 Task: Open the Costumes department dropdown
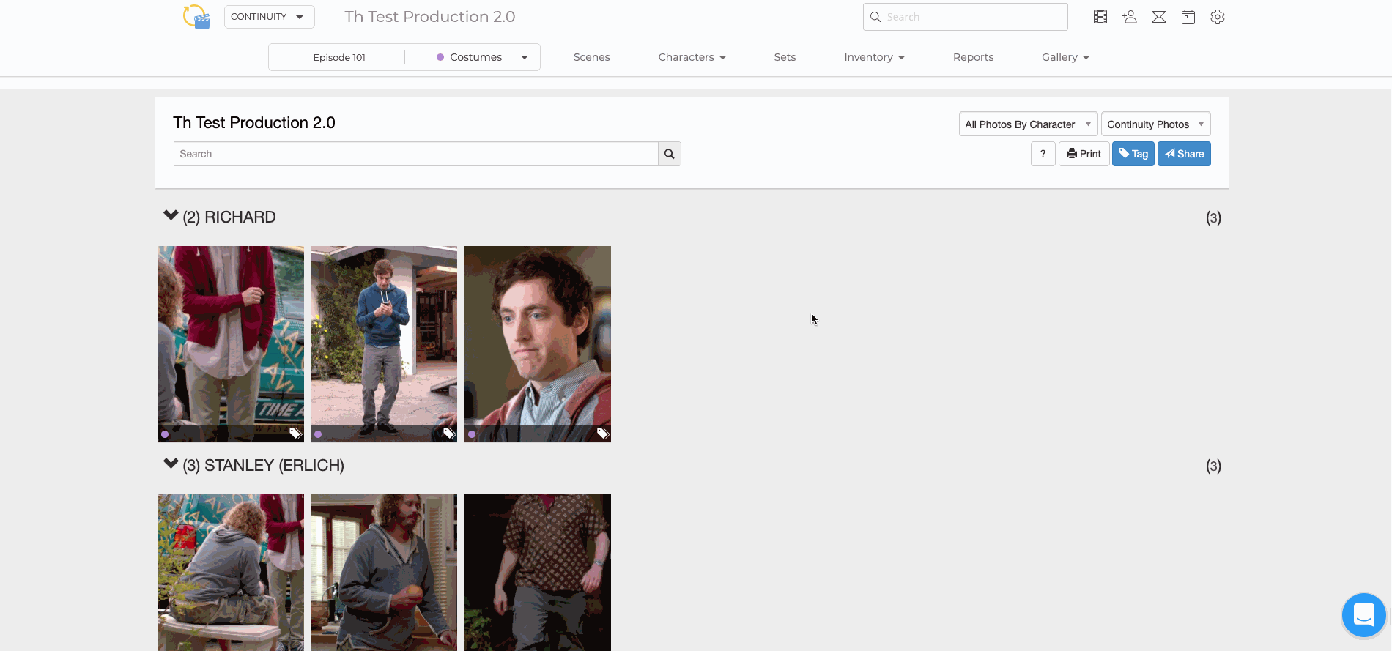[x=482, y=57]
